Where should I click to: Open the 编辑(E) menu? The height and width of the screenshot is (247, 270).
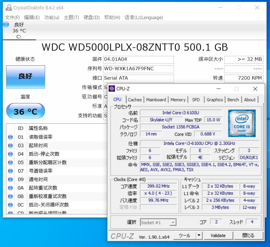click(x=32, y=17)
